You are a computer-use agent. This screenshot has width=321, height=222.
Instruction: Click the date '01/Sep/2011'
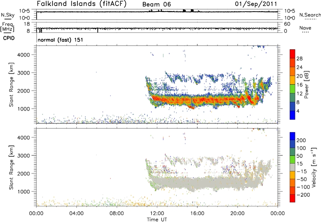pyautogui.click(x=256, y=4)
